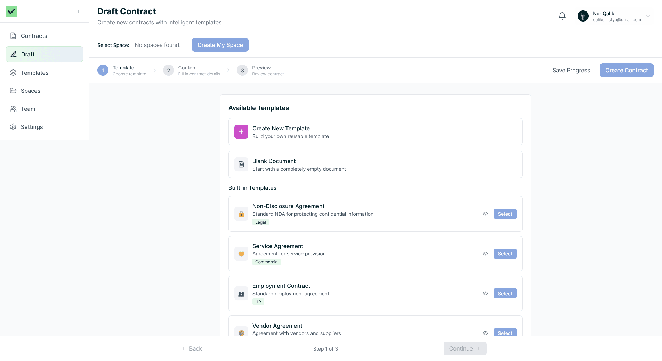The height and width of the screenshot is (361, 662).
Task: Select the Employment Contract template
Action: click(x=505, y=293)
